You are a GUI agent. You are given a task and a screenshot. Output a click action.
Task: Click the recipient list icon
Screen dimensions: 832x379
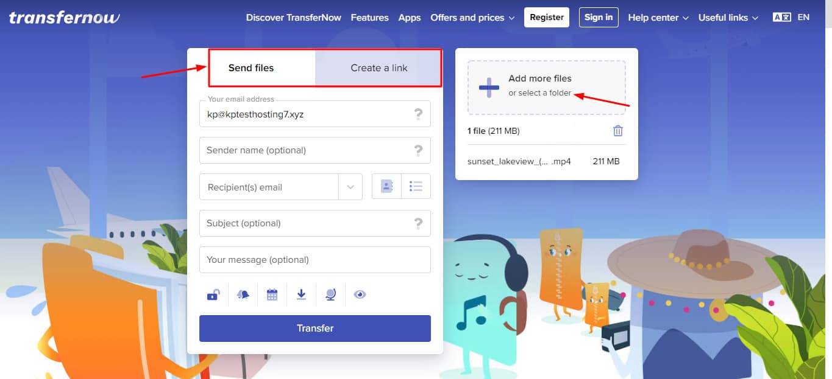point(416,187)
